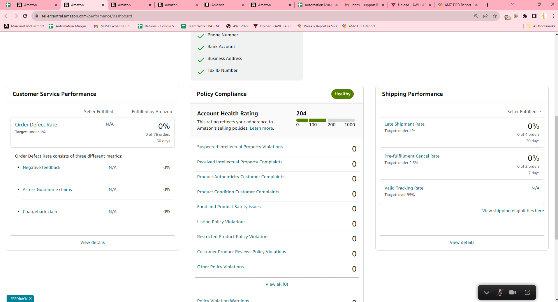
Task: Open the Margaret McDermott bookmark
Action: 24,26
